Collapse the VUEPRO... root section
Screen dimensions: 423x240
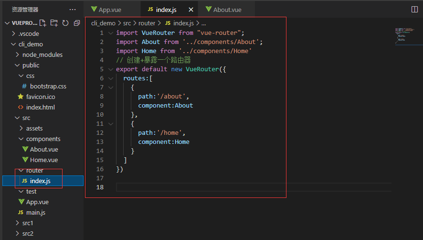(x=7, y=23)
